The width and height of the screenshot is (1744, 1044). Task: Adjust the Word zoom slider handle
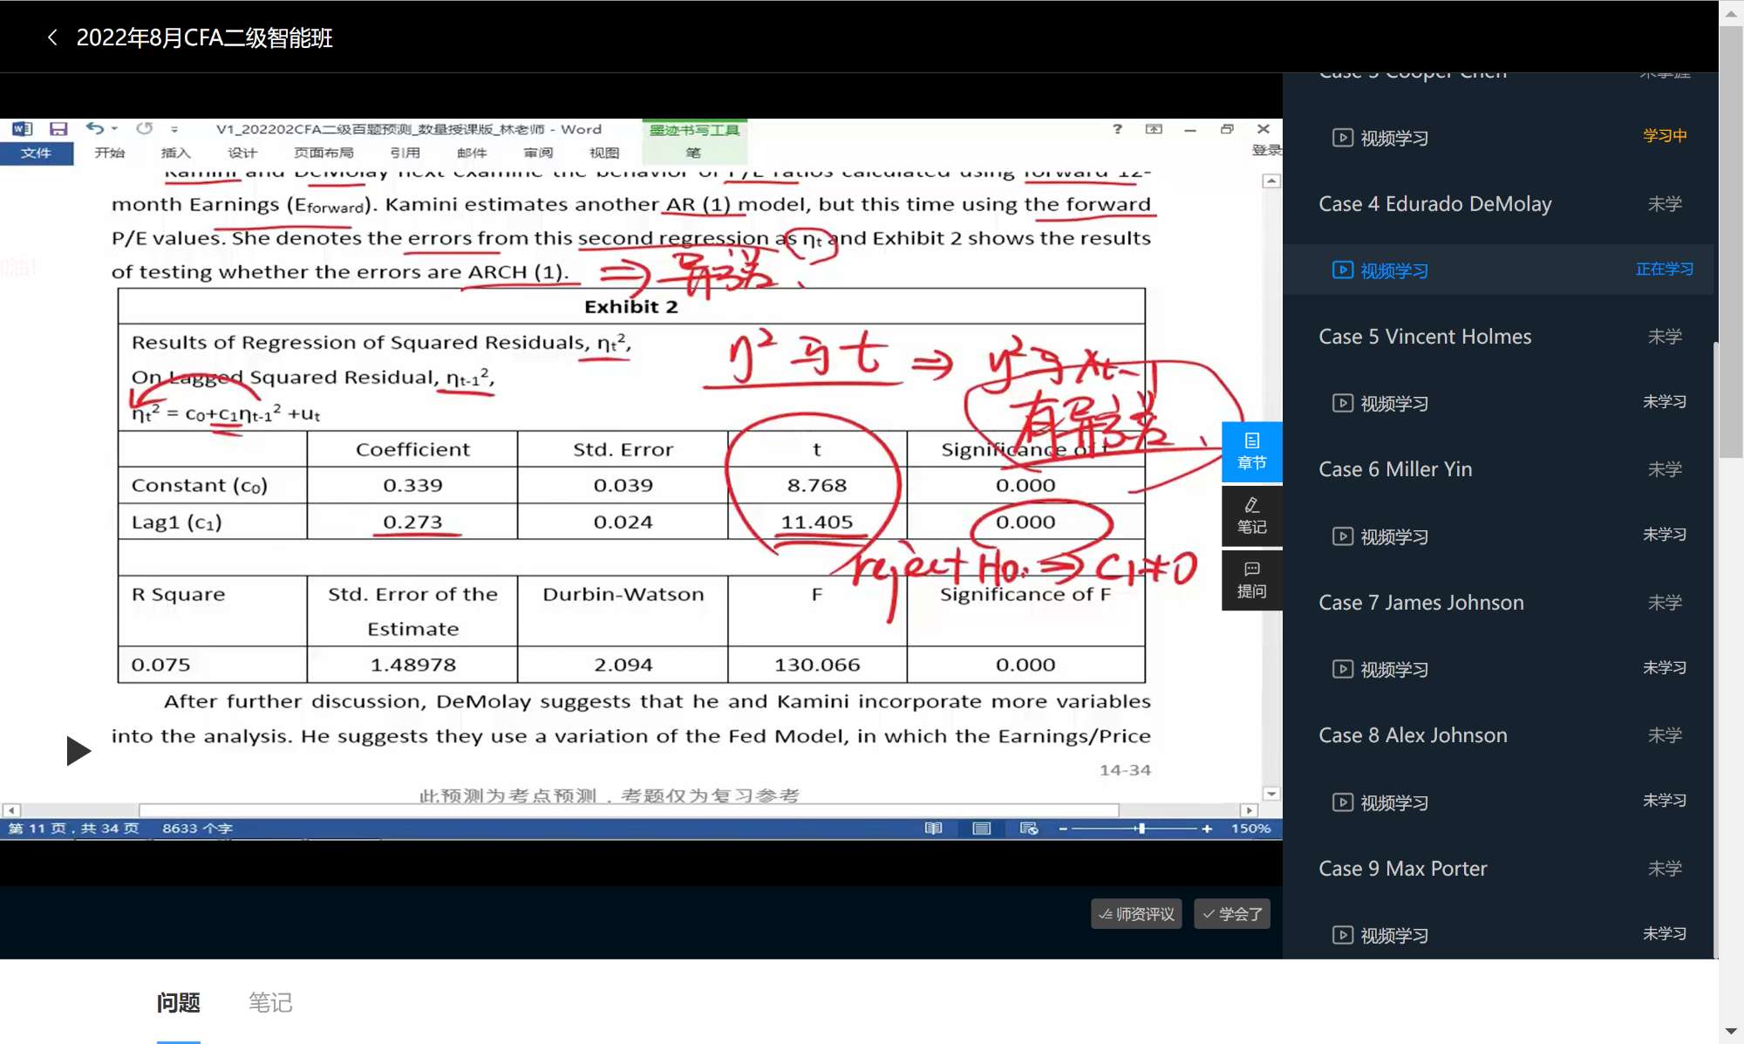click(1141, 828)
